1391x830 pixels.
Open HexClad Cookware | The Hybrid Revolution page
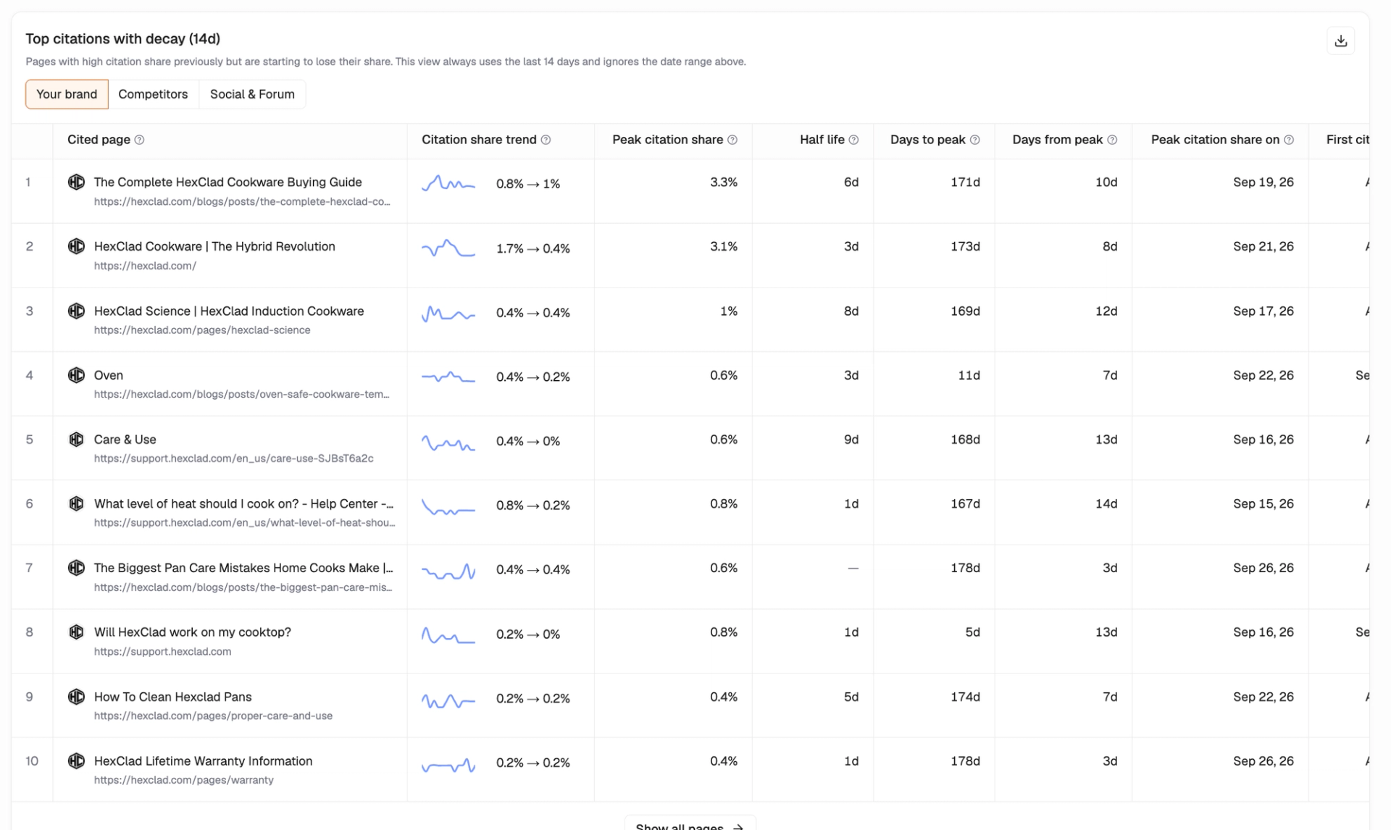(x=214, y=246)
